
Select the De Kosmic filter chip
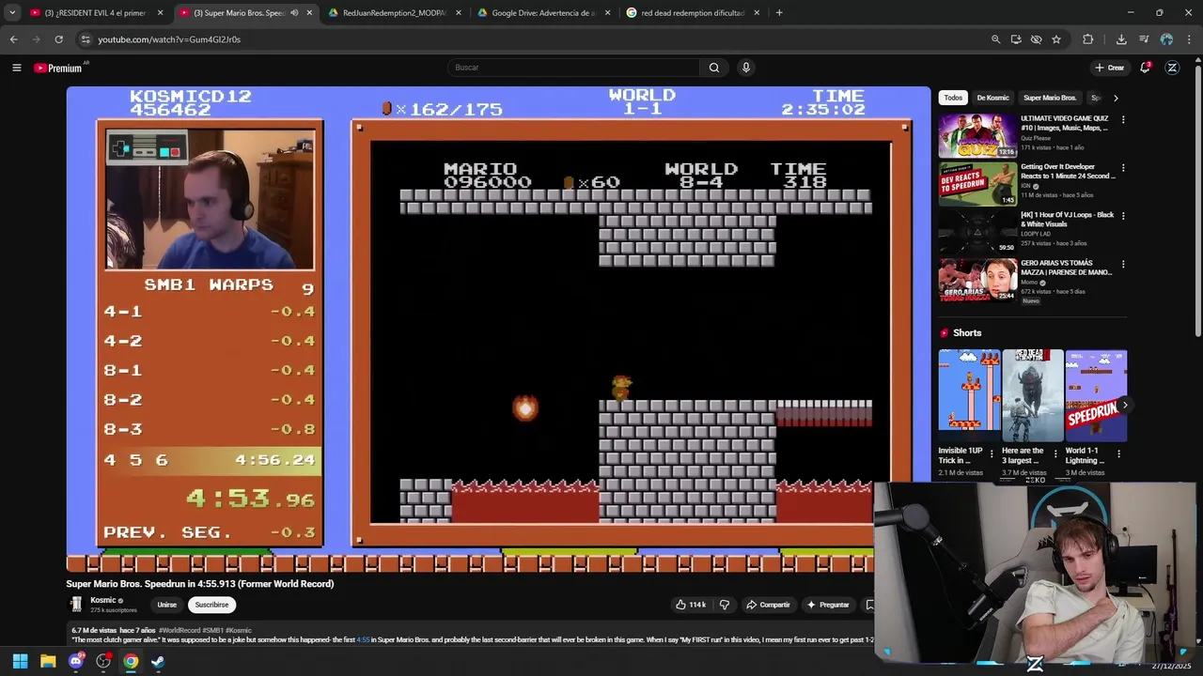pyautogui.click(x=992, y=98)
